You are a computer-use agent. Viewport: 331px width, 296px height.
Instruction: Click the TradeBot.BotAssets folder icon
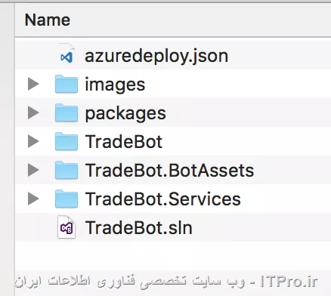tap(67, 170)
